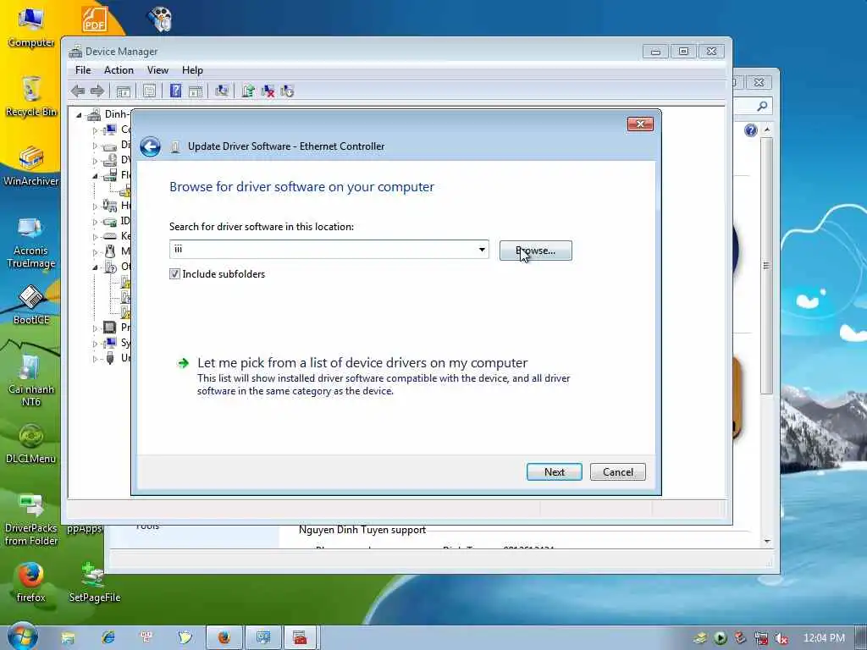Viewport: 867px width, 650px height.
Task: Open the driver location dropdown arrow
Action: 482,250
